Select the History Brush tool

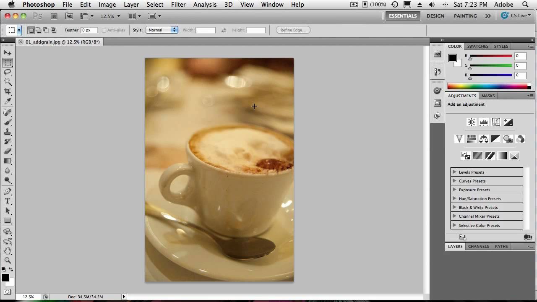click(x=8, y=141)
